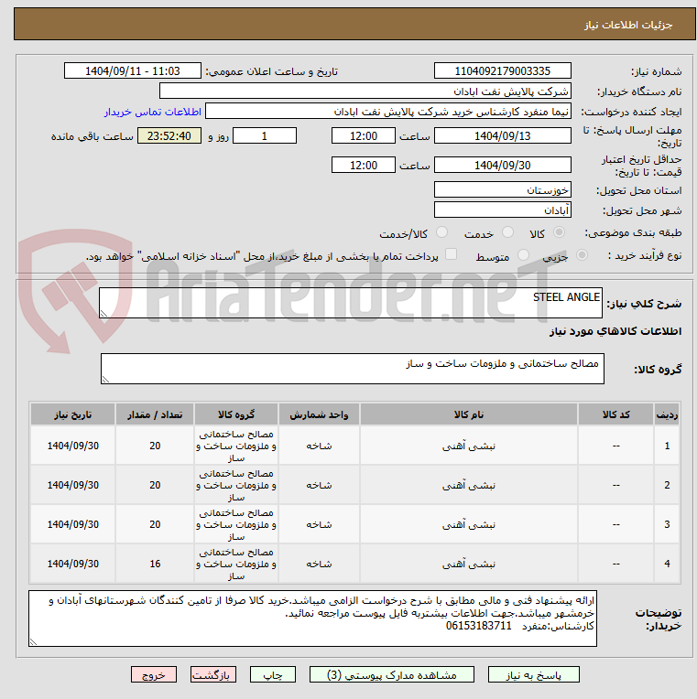The image size is (697, 699).
Task: Click نبشی آهنی in row 3
Action: pyautogui.click(x=469, y=524)
